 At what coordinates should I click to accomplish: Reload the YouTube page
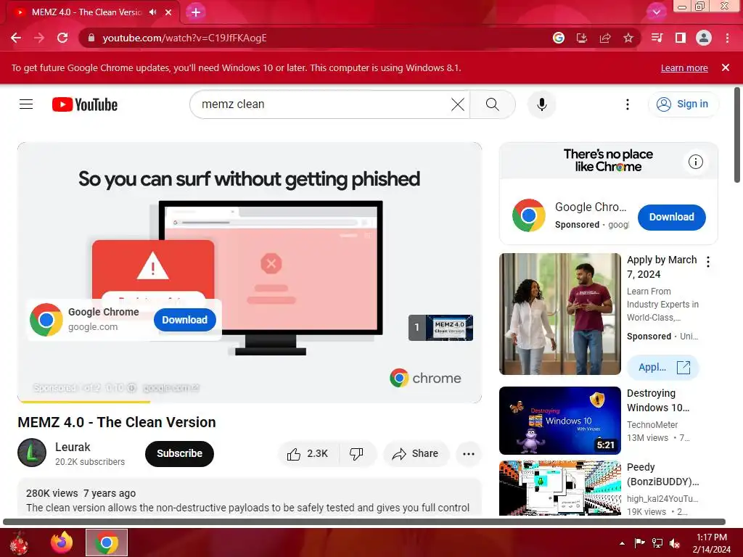pyautogui.click(x=62, y=38)
